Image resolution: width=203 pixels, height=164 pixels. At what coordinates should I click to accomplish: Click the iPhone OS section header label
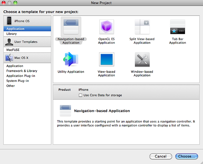tap(22, 21)
